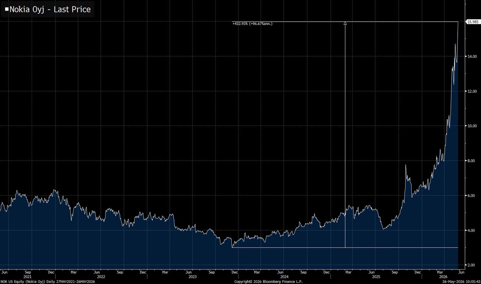Click the 12.00 price axis label
481x284 pixels.
471,91
